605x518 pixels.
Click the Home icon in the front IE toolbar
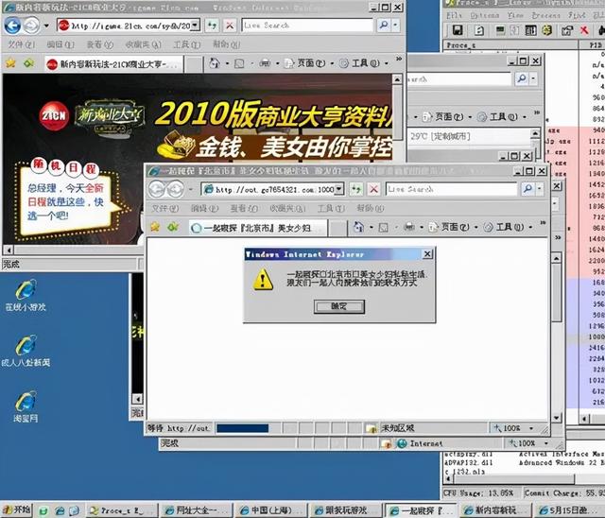(360, 228)
